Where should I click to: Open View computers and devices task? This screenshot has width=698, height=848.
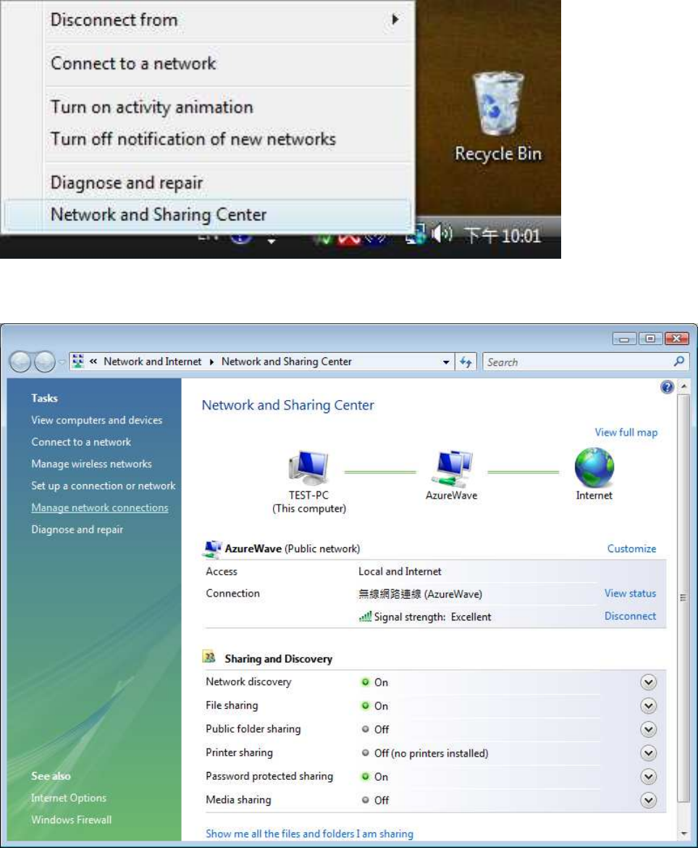(x=97, y=420)
